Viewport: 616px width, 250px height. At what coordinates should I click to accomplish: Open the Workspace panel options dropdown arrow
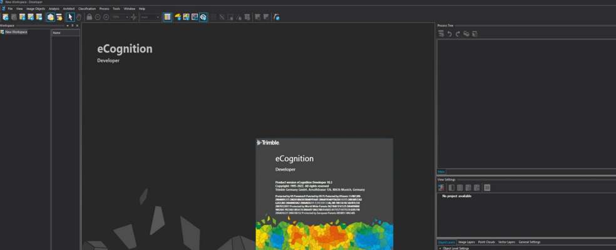click(68, 26)
